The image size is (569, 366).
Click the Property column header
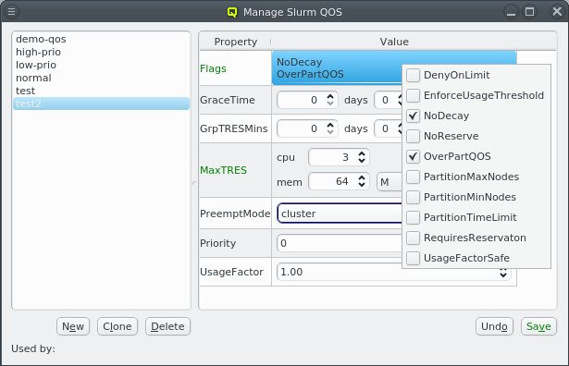point(235,42)
